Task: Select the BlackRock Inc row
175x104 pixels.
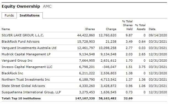Action: (x=84, y=73)
